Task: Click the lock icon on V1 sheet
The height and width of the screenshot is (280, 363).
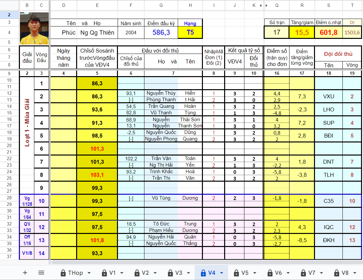Action: tap(105, 273)
